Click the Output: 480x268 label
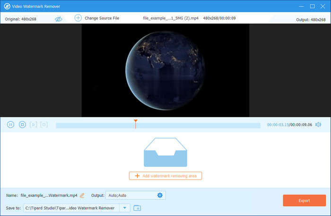 coord(311,20)
